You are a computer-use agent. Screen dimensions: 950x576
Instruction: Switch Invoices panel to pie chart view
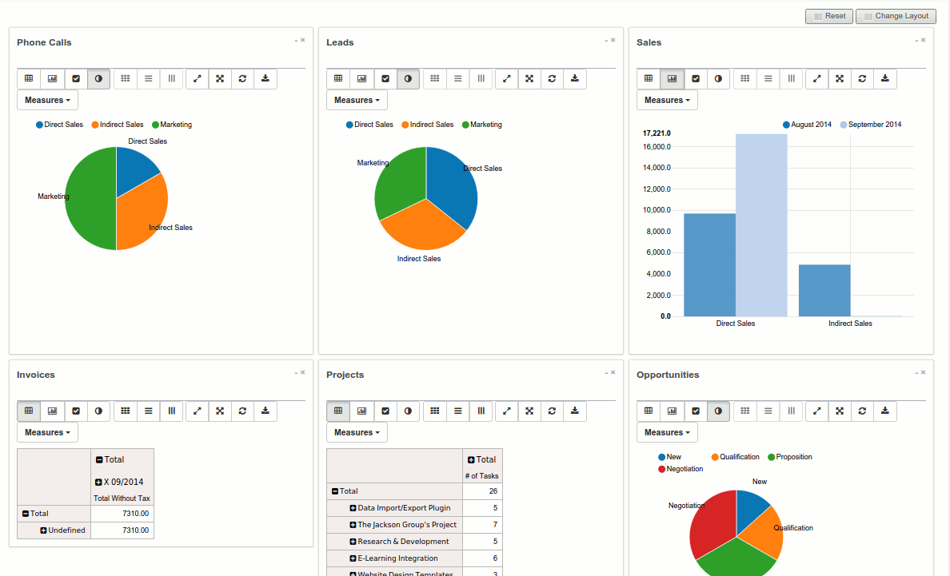98,411
